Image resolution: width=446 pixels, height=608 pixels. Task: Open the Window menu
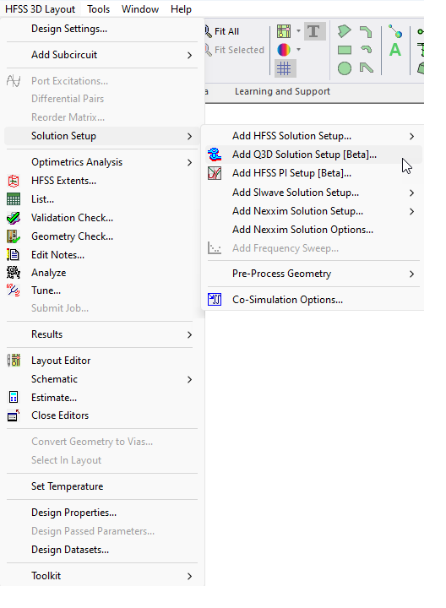tap(140, 9)
